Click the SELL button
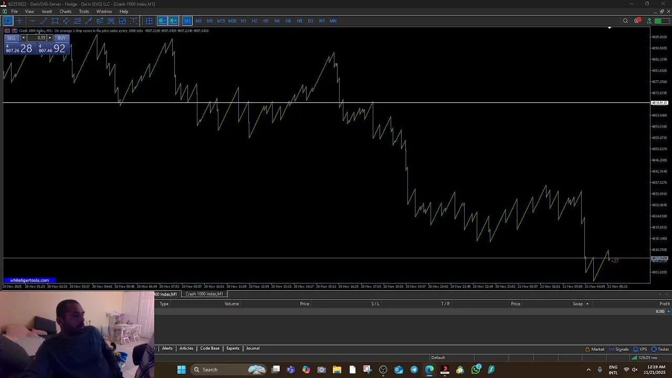This screenshot has height=378, width=672. tap(12, 38)
